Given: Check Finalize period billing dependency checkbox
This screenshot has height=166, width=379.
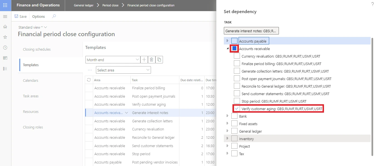Looking at the screenshot, I should click(x=237, y=63).
